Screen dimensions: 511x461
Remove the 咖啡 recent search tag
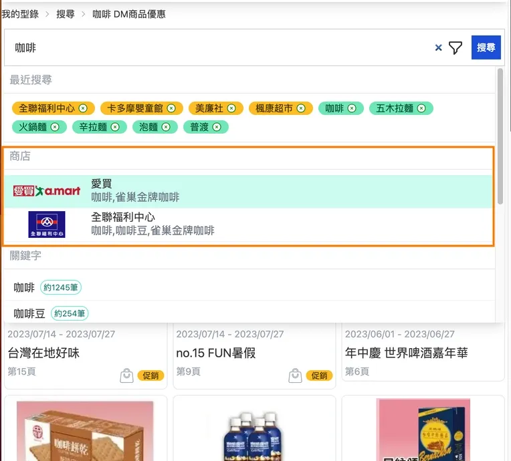(x=352, y=108)
